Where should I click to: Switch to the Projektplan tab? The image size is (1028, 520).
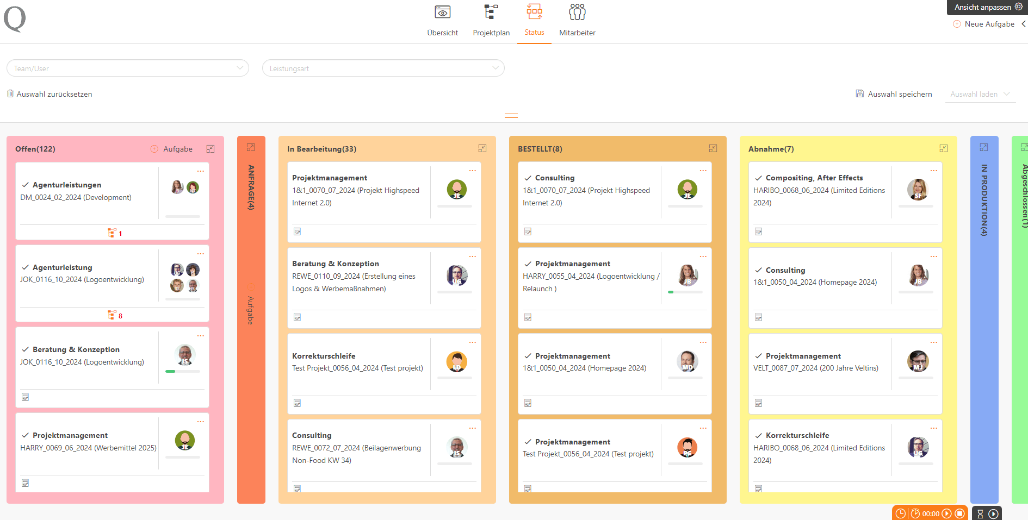pos(491,20)
